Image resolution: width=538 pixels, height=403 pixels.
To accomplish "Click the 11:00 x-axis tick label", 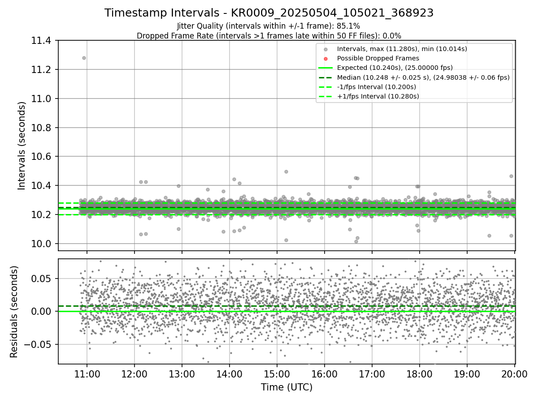I will point(87,374).
